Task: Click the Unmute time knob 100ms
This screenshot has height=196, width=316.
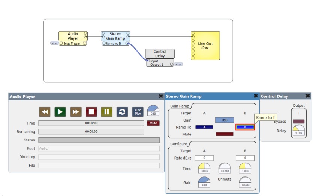Action: 225,168
